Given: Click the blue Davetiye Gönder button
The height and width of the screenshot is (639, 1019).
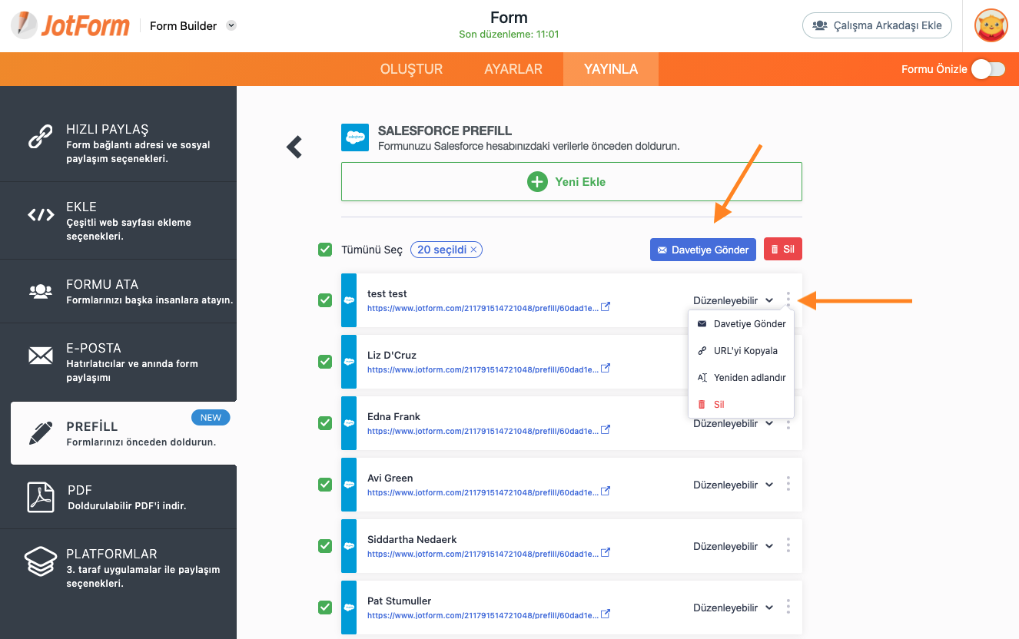Looking at the screenshot, I should tap(703, 250).
